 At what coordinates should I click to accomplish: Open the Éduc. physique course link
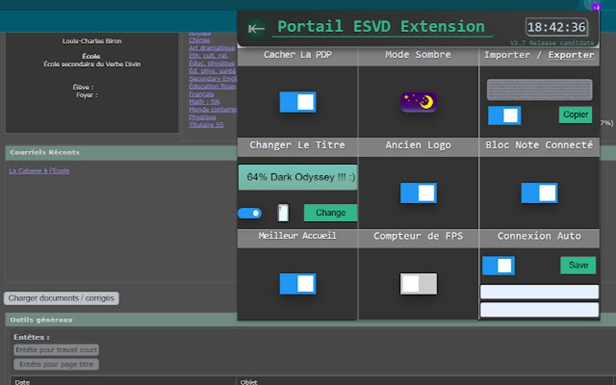pyautogui.click(x=211, y=63)
